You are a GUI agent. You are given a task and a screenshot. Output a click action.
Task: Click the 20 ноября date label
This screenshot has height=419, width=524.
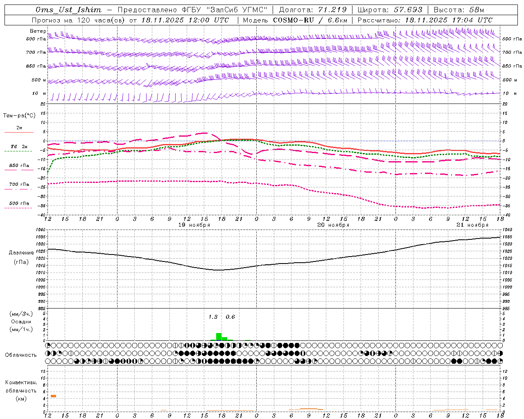[x=333, y=225]
